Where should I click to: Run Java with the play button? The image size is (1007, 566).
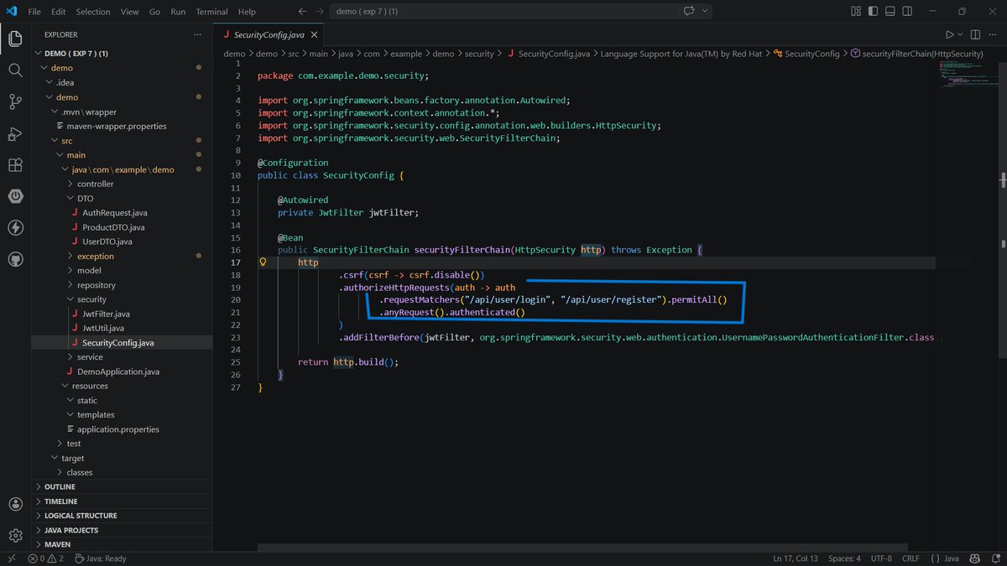pyautogui.click(x=949, y=34)
